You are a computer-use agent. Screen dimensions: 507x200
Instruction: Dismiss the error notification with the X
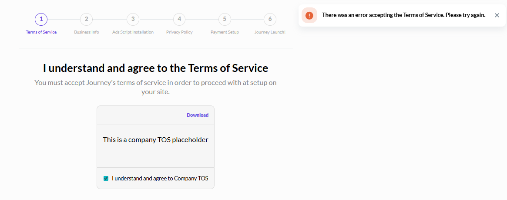point(497,15)
